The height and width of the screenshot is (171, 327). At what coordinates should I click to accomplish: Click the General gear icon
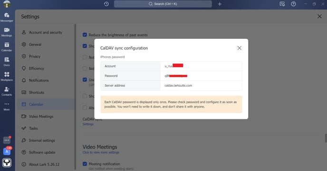click(24, 45)
